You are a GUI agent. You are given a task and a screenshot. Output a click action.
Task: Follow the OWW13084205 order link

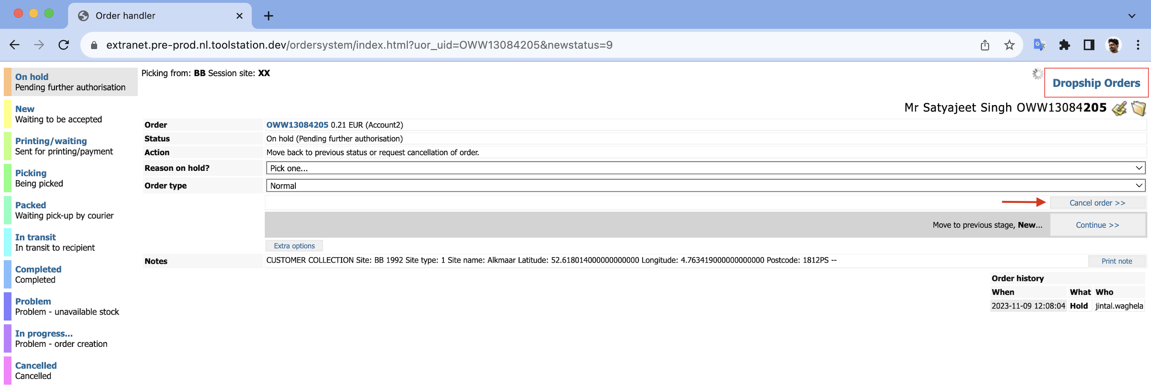pos(297,125)
